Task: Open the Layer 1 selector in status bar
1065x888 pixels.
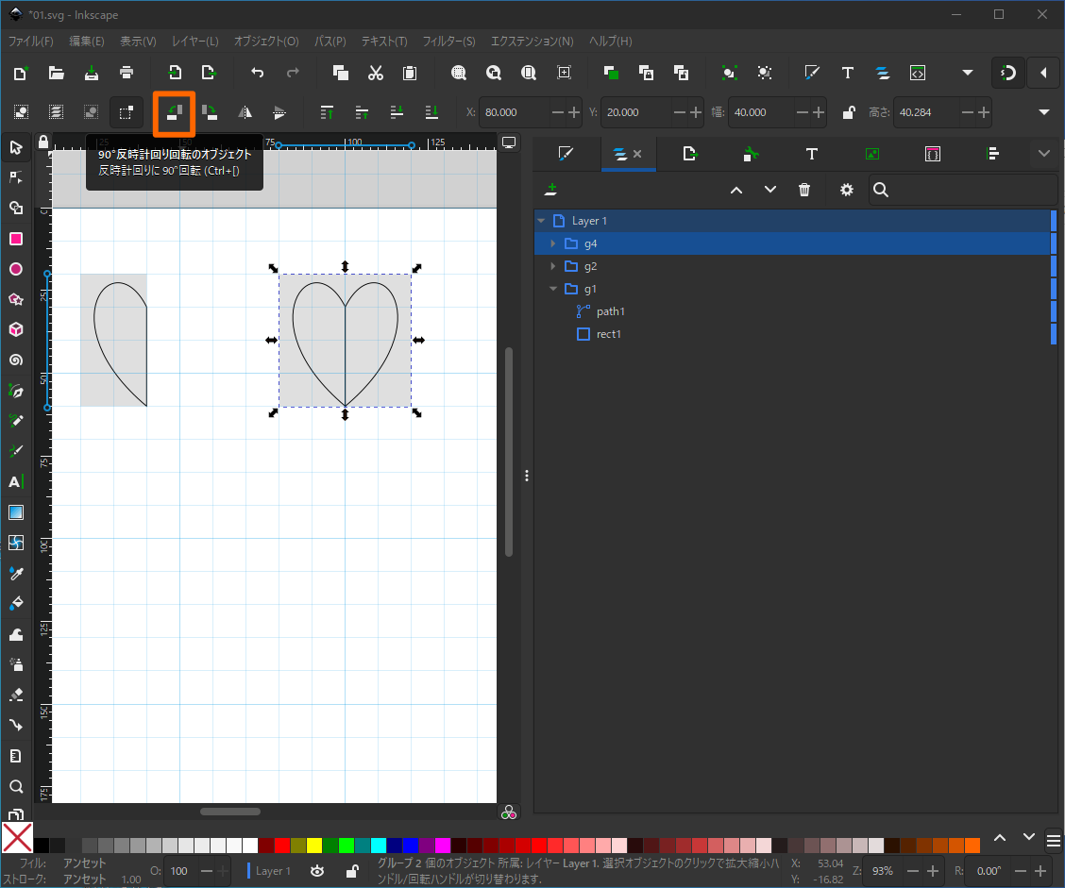Action: coord(270,871)
